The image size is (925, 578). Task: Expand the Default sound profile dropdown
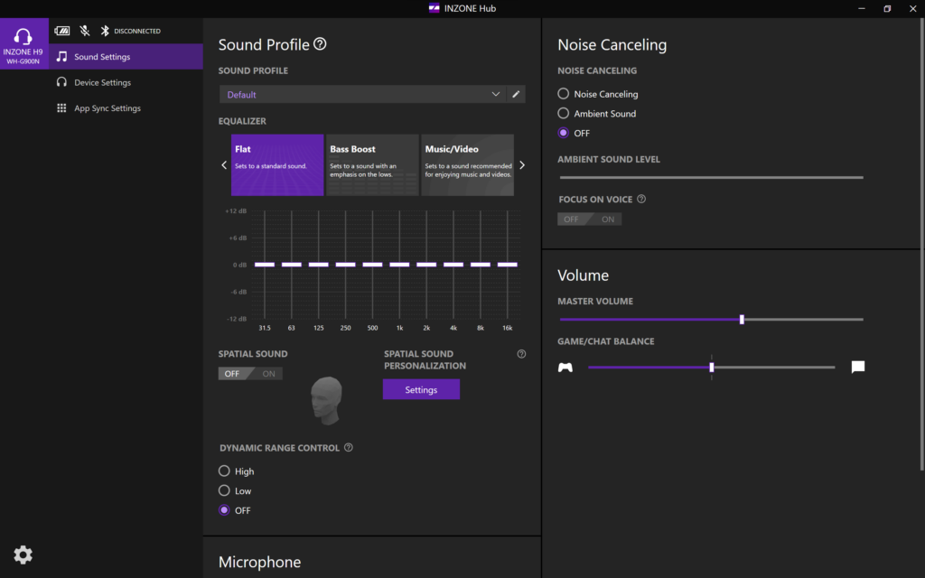362,94
